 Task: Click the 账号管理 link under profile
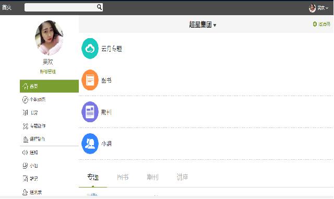pyautogui.click(x=48, y=72)
